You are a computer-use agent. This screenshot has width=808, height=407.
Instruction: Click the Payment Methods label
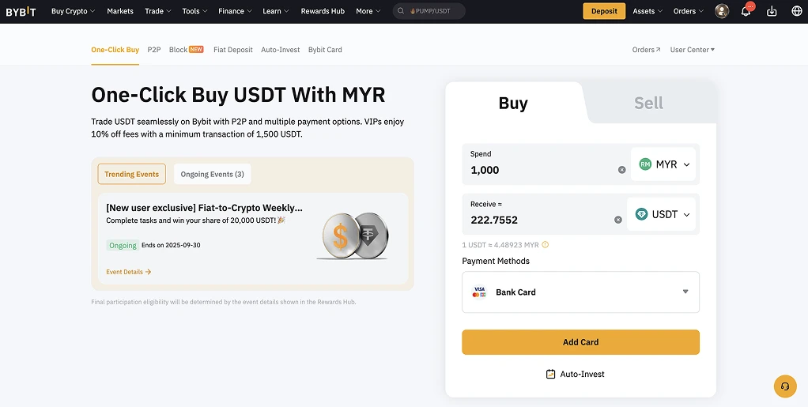pyautogui.click(x=496, y=262)
